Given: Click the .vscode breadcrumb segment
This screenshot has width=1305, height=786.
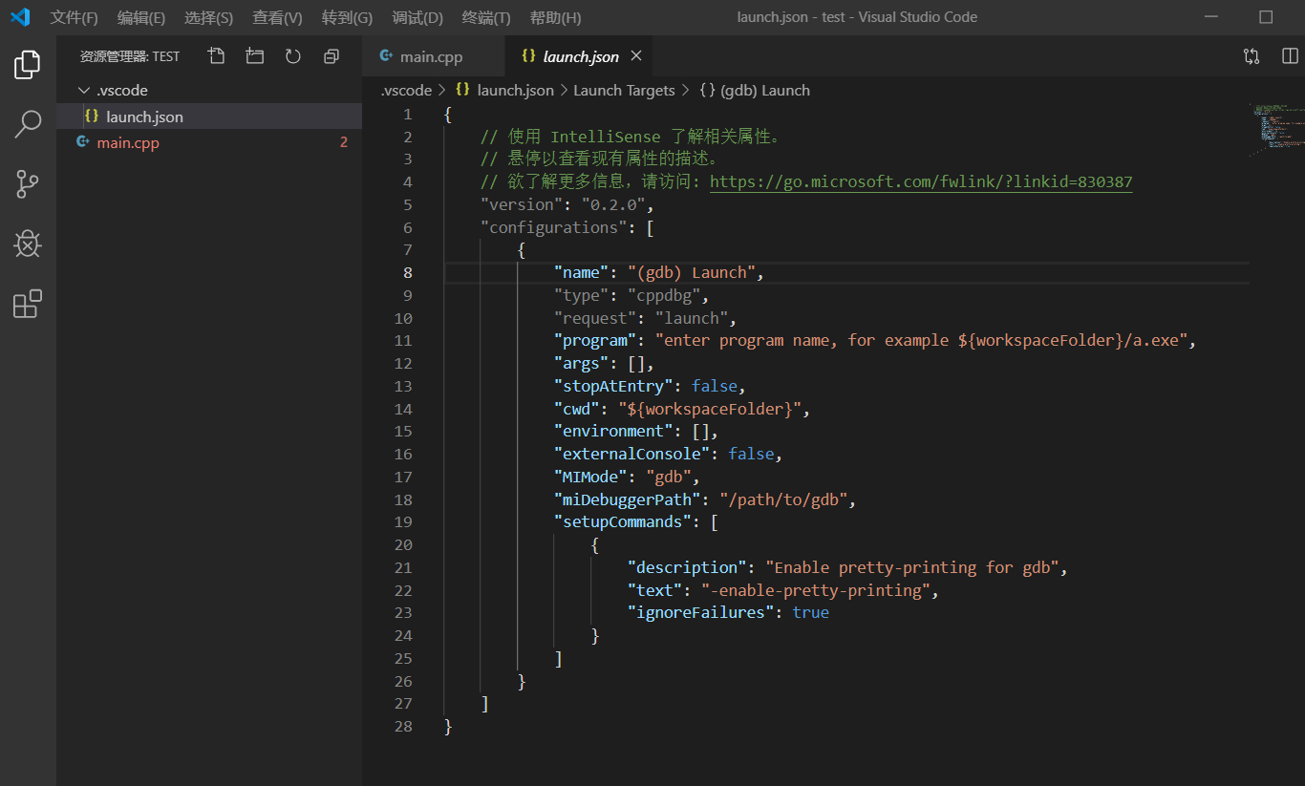Looking at the screenshot, I should (406, 90).
